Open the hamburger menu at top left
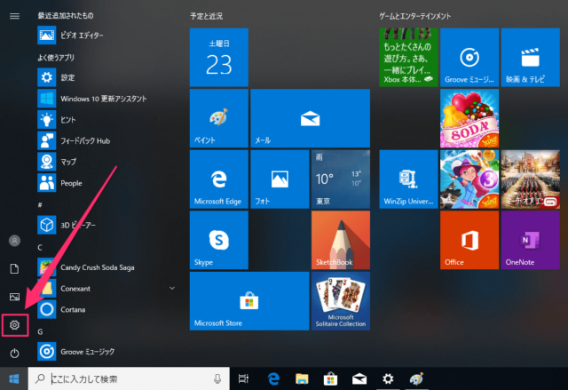Image resolution: width=568 pixels, height=390 pixels. coord(14,16)
